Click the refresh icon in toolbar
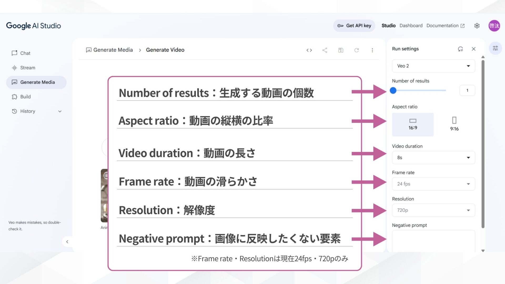Screen dimensions: 505x284 [x=356, y=50]
